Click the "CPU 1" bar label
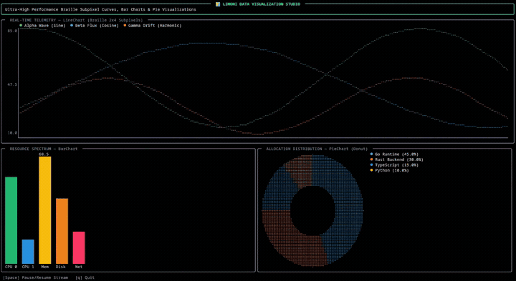The height and width of the screenshot is (281, 516). [x=28, y=267]
